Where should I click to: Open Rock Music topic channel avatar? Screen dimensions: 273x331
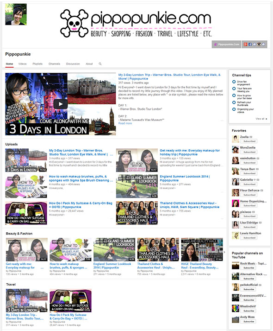(x=236, y=266)
